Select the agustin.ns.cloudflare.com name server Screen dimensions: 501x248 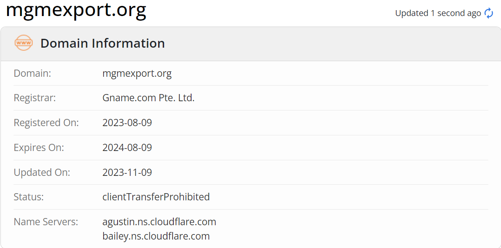(x=159, y=221)
